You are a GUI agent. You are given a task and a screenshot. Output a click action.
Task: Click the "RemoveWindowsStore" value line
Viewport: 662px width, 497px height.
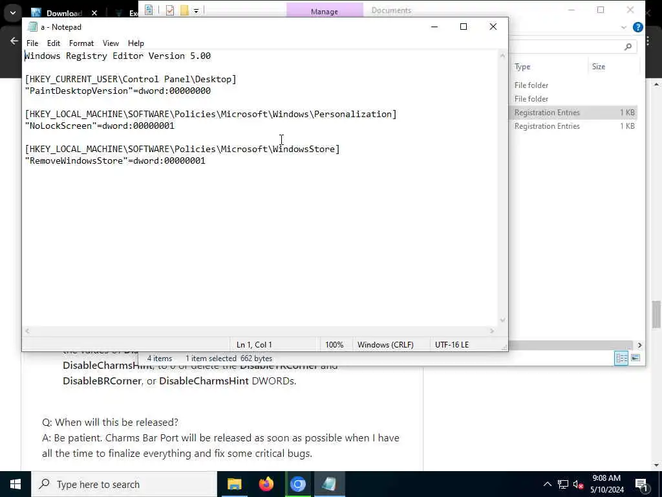115,161
